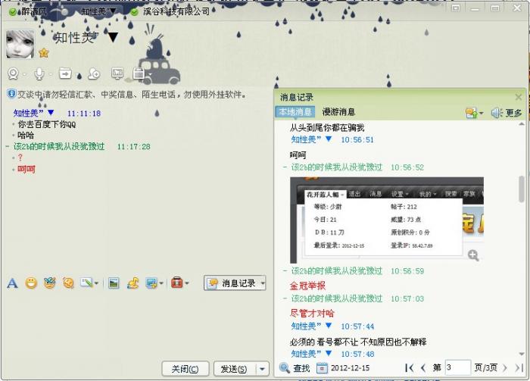Click the create discussion group icon
The width and height of the screenshot is (530, 381).
(94, 73)
